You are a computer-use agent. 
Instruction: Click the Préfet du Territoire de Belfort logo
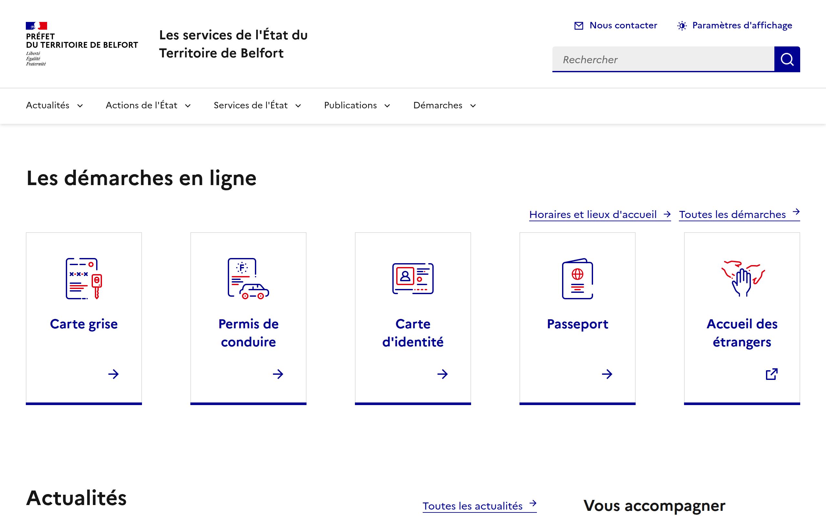click(82, 44)
